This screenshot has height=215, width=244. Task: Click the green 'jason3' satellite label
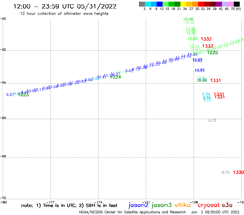[x=162, y=205]
